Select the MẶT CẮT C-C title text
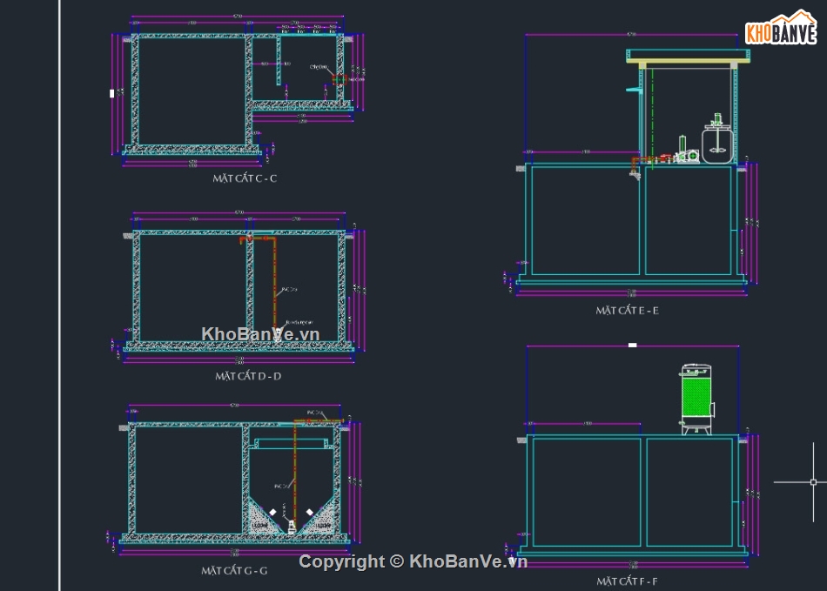The image size is (827, 591). (x=244, y=177)
